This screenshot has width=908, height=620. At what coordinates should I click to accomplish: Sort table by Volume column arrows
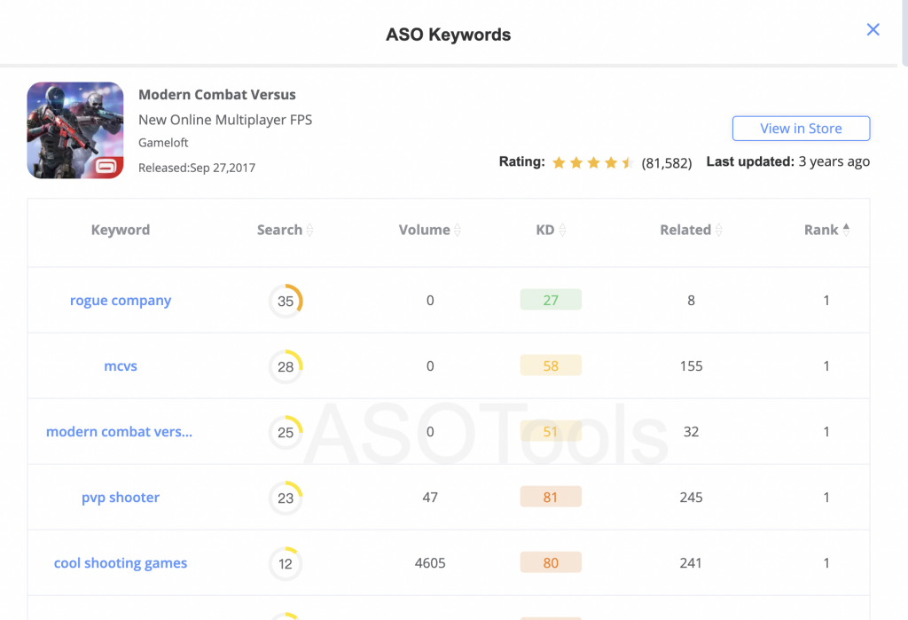tap(458, 230)
